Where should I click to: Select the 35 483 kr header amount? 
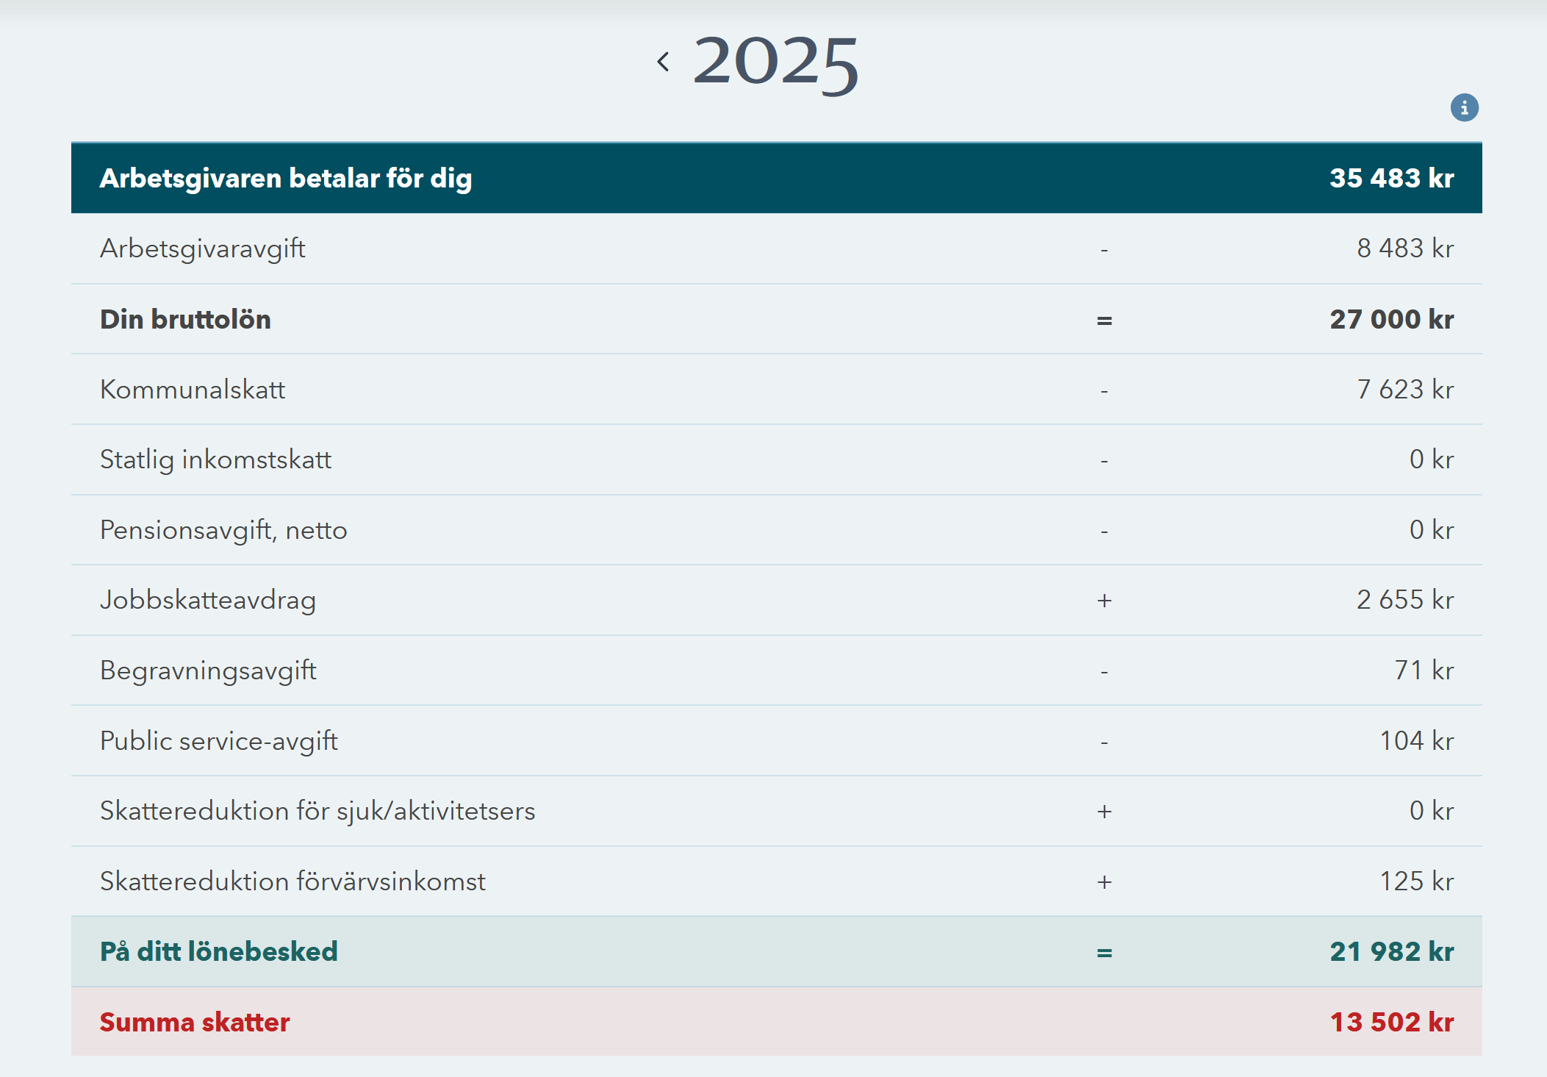(x=1392, y=179)
